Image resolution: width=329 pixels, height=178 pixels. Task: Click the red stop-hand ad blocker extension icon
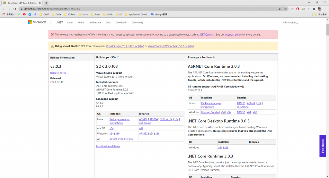[298, 9]
